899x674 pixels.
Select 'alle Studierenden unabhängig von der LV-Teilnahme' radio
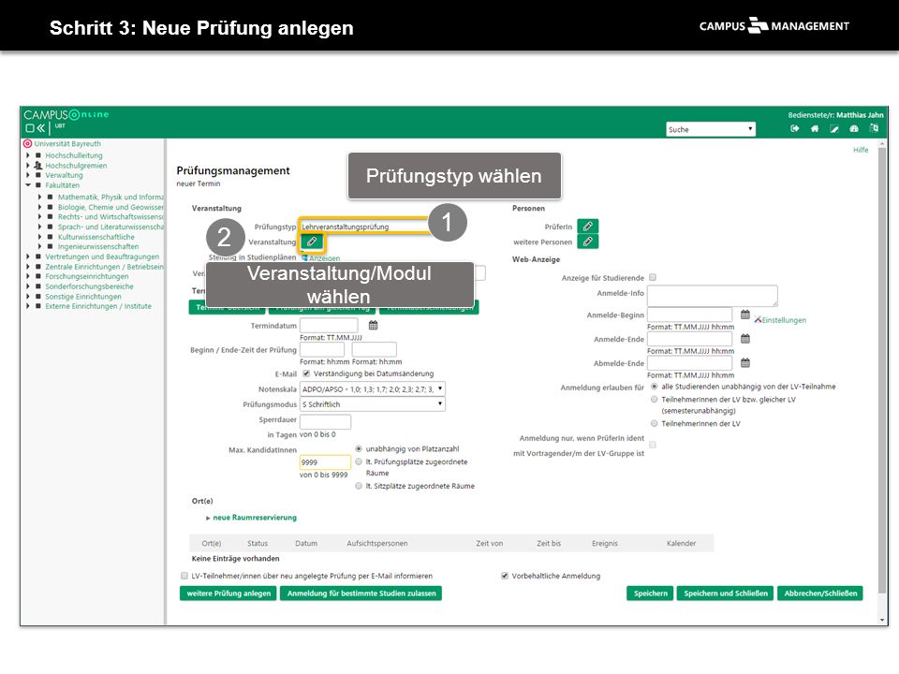655,387
